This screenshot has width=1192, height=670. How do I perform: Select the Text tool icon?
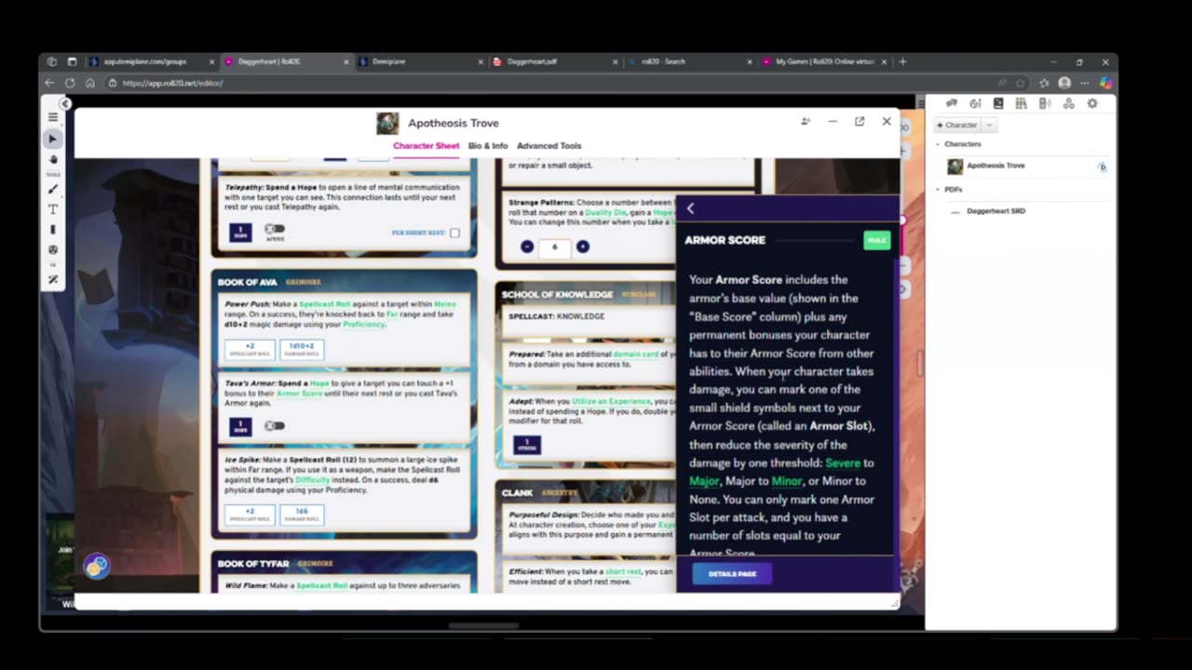53,209
